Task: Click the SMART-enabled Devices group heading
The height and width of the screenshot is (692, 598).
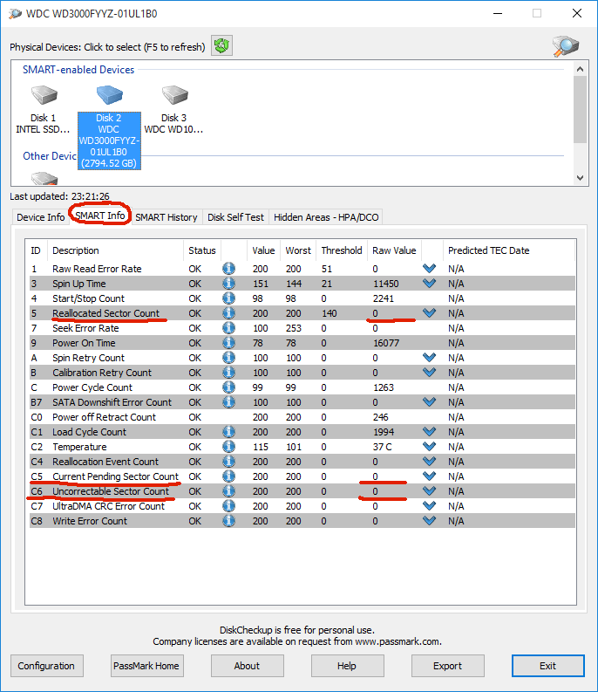Action: [78, 70]
